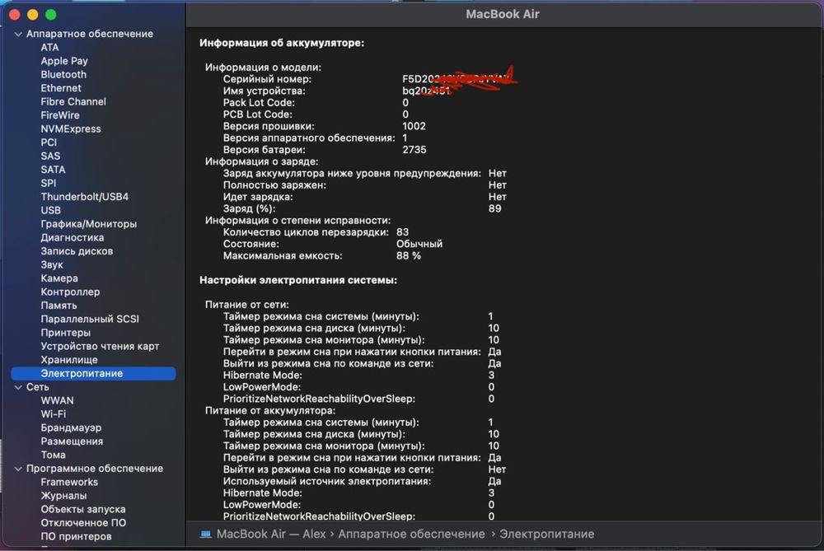The image size is (824, 551).
Task: Click the cycle count value 83
Action: 403,232
